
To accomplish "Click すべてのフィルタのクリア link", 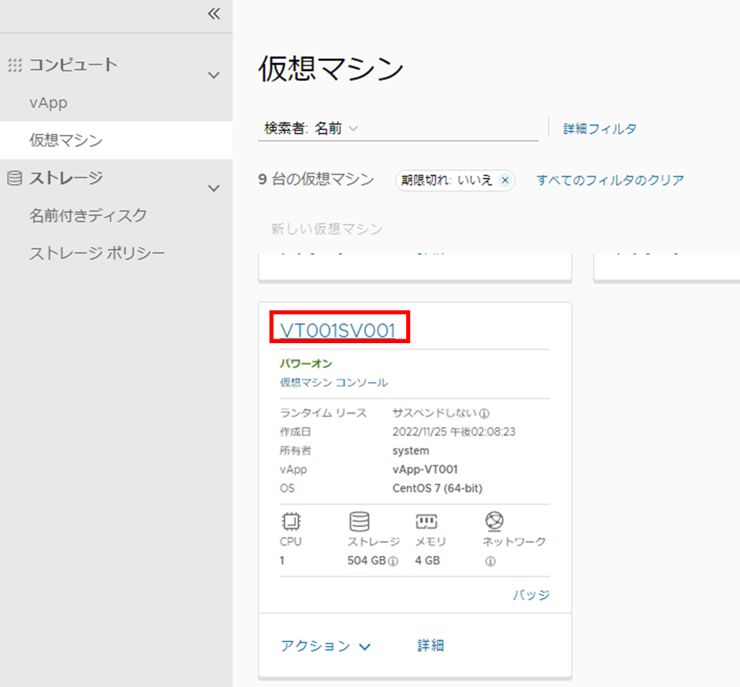I will (610, 180).
